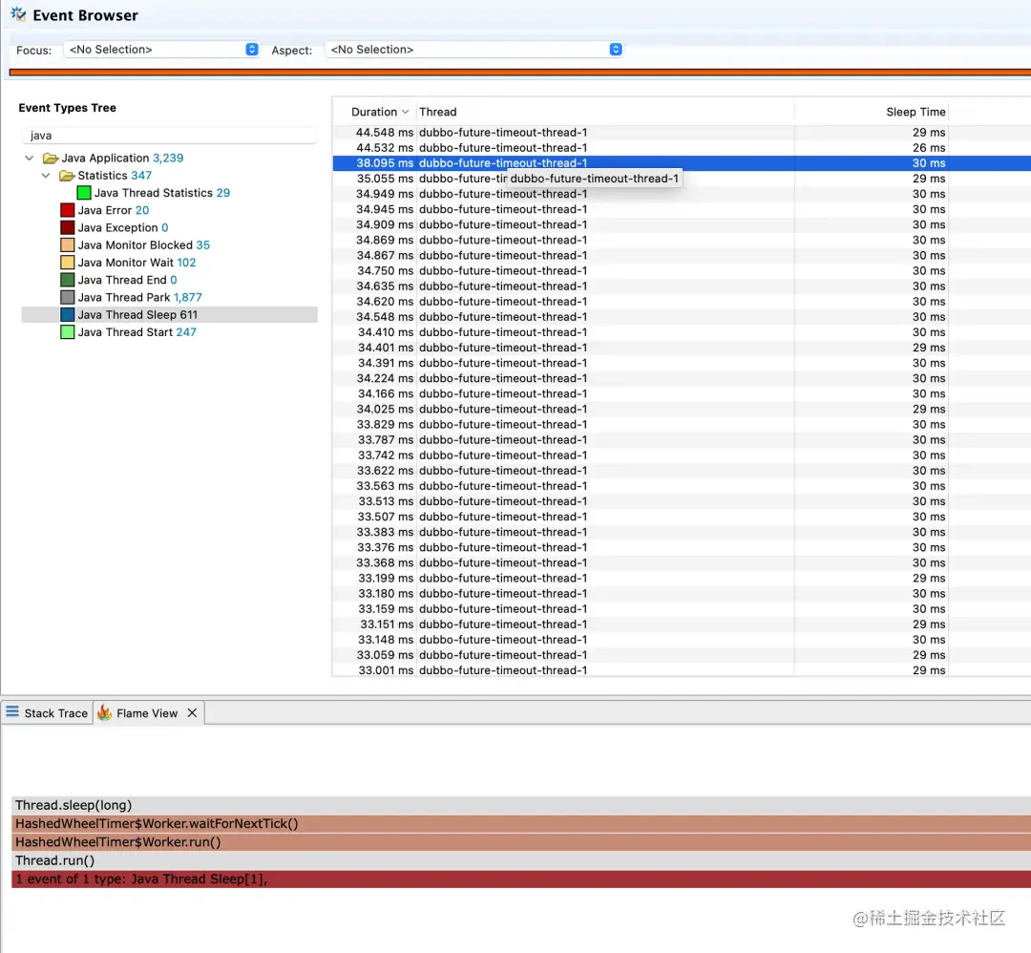Screen dimensions: 1031x953
Task: Click the Statistics folder icon
Action: pyautogui.click(x=67, y=176)
